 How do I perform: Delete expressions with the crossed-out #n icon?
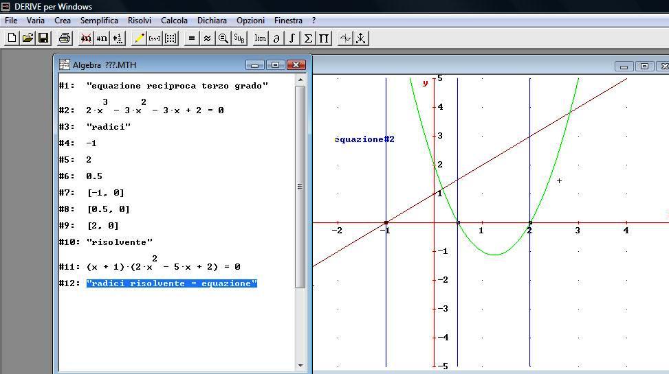pos(86,38)
